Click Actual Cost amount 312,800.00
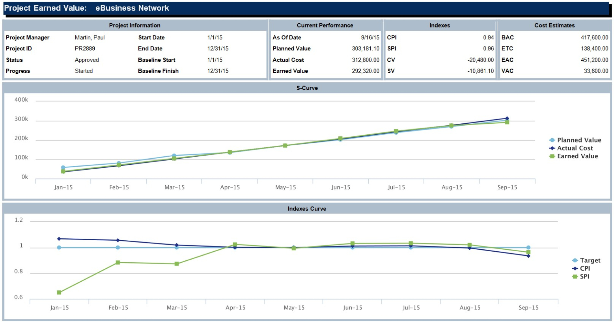Viewport: 614px width, 323px height. (366, 60)
